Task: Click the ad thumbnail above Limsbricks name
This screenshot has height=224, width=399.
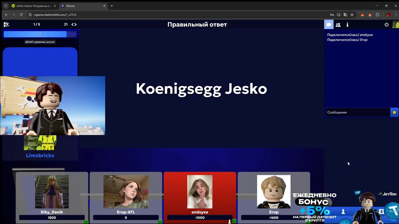Action: (40, 142)
